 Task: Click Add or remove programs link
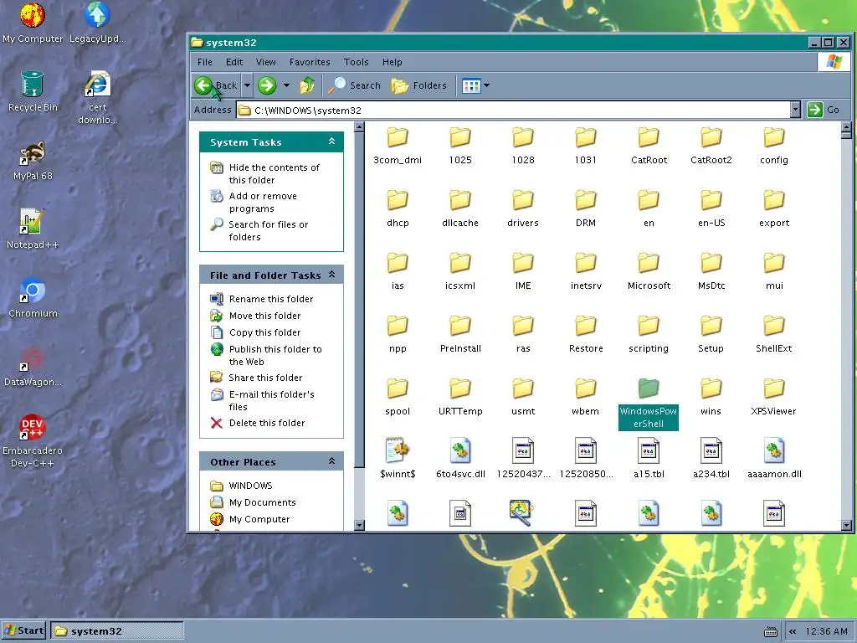(x=254, y=203)
